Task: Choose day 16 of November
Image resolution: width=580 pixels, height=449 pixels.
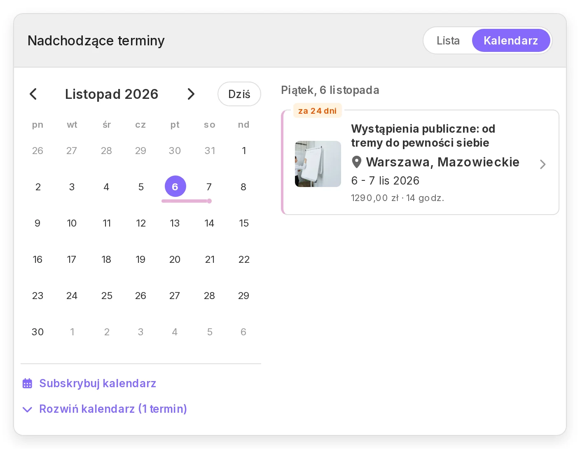Action: tap(37, 260)
